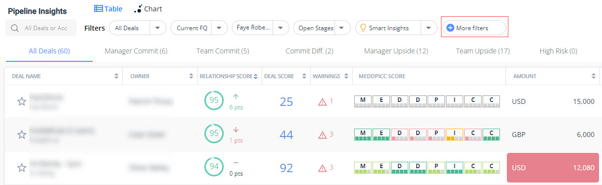Star the deal with score 92
Screen dimensions: 602x185
(x=22, y=168)
